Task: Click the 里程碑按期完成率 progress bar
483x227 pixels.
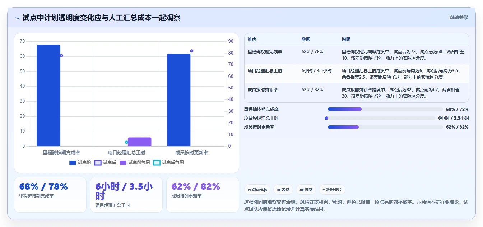Action: (x=385, y=109)
